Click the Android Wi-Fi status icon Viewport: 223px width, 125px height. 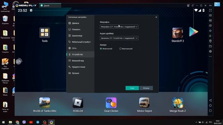click(196, 10)
